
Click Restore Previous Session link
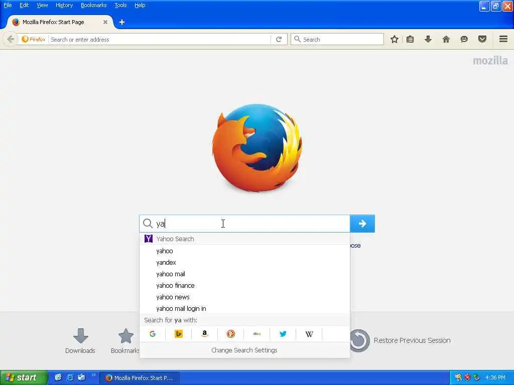click(412, 340)
